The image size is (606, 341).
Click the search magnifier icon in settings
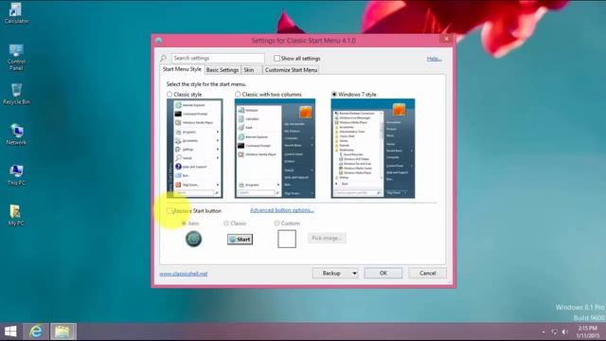tap(164, 59)
